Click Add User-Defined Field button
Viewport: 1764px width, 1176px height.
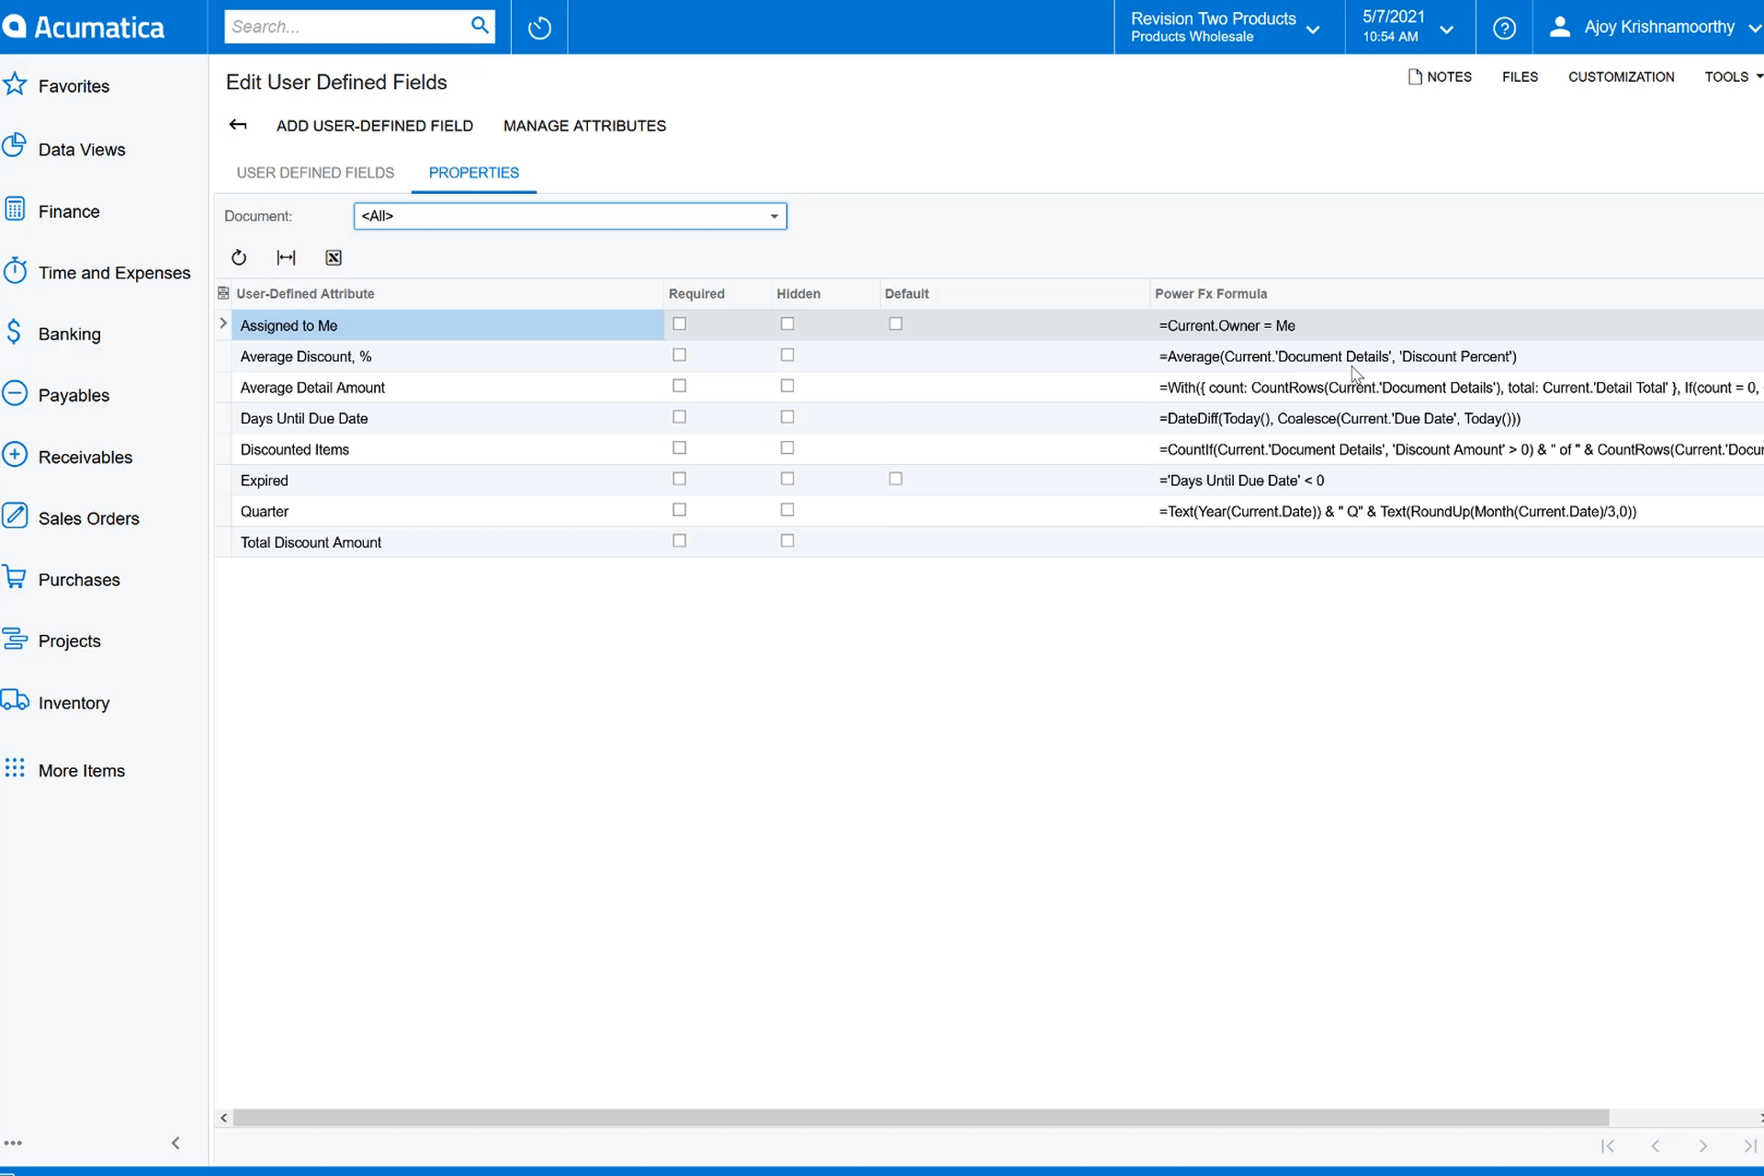(x=375, y=126)
